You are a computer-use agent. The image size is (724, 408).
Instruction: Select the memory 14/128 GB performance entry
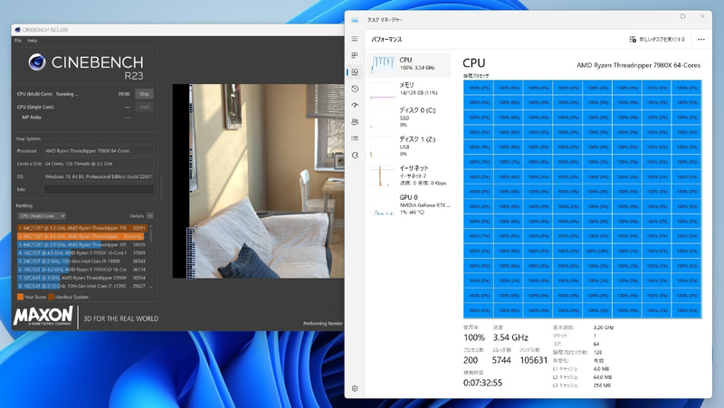click(x=409, y=89)
